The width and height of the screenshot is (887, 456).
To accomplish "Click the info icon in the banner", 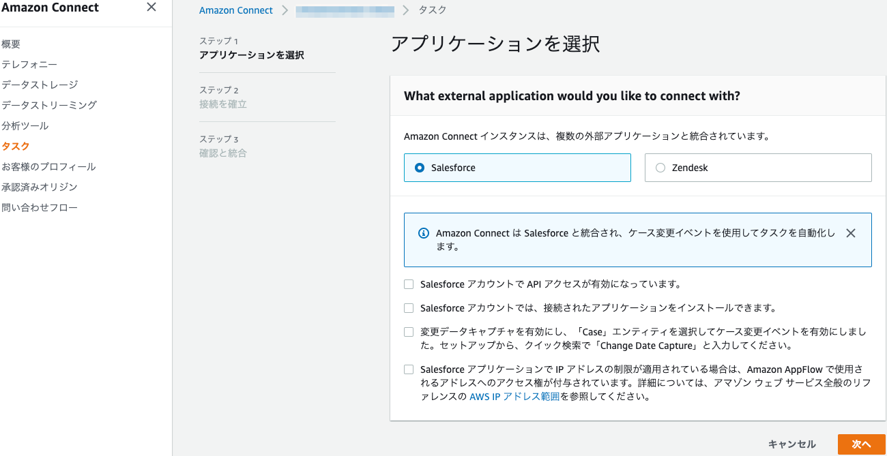I will [423, 233].
